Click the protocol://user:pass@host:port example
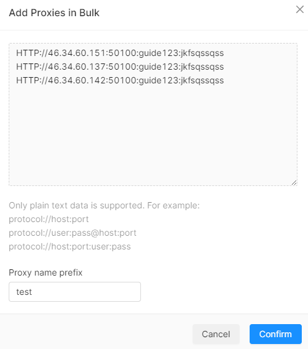This screenshot has width=308, height=349. (x=73, y=233)
